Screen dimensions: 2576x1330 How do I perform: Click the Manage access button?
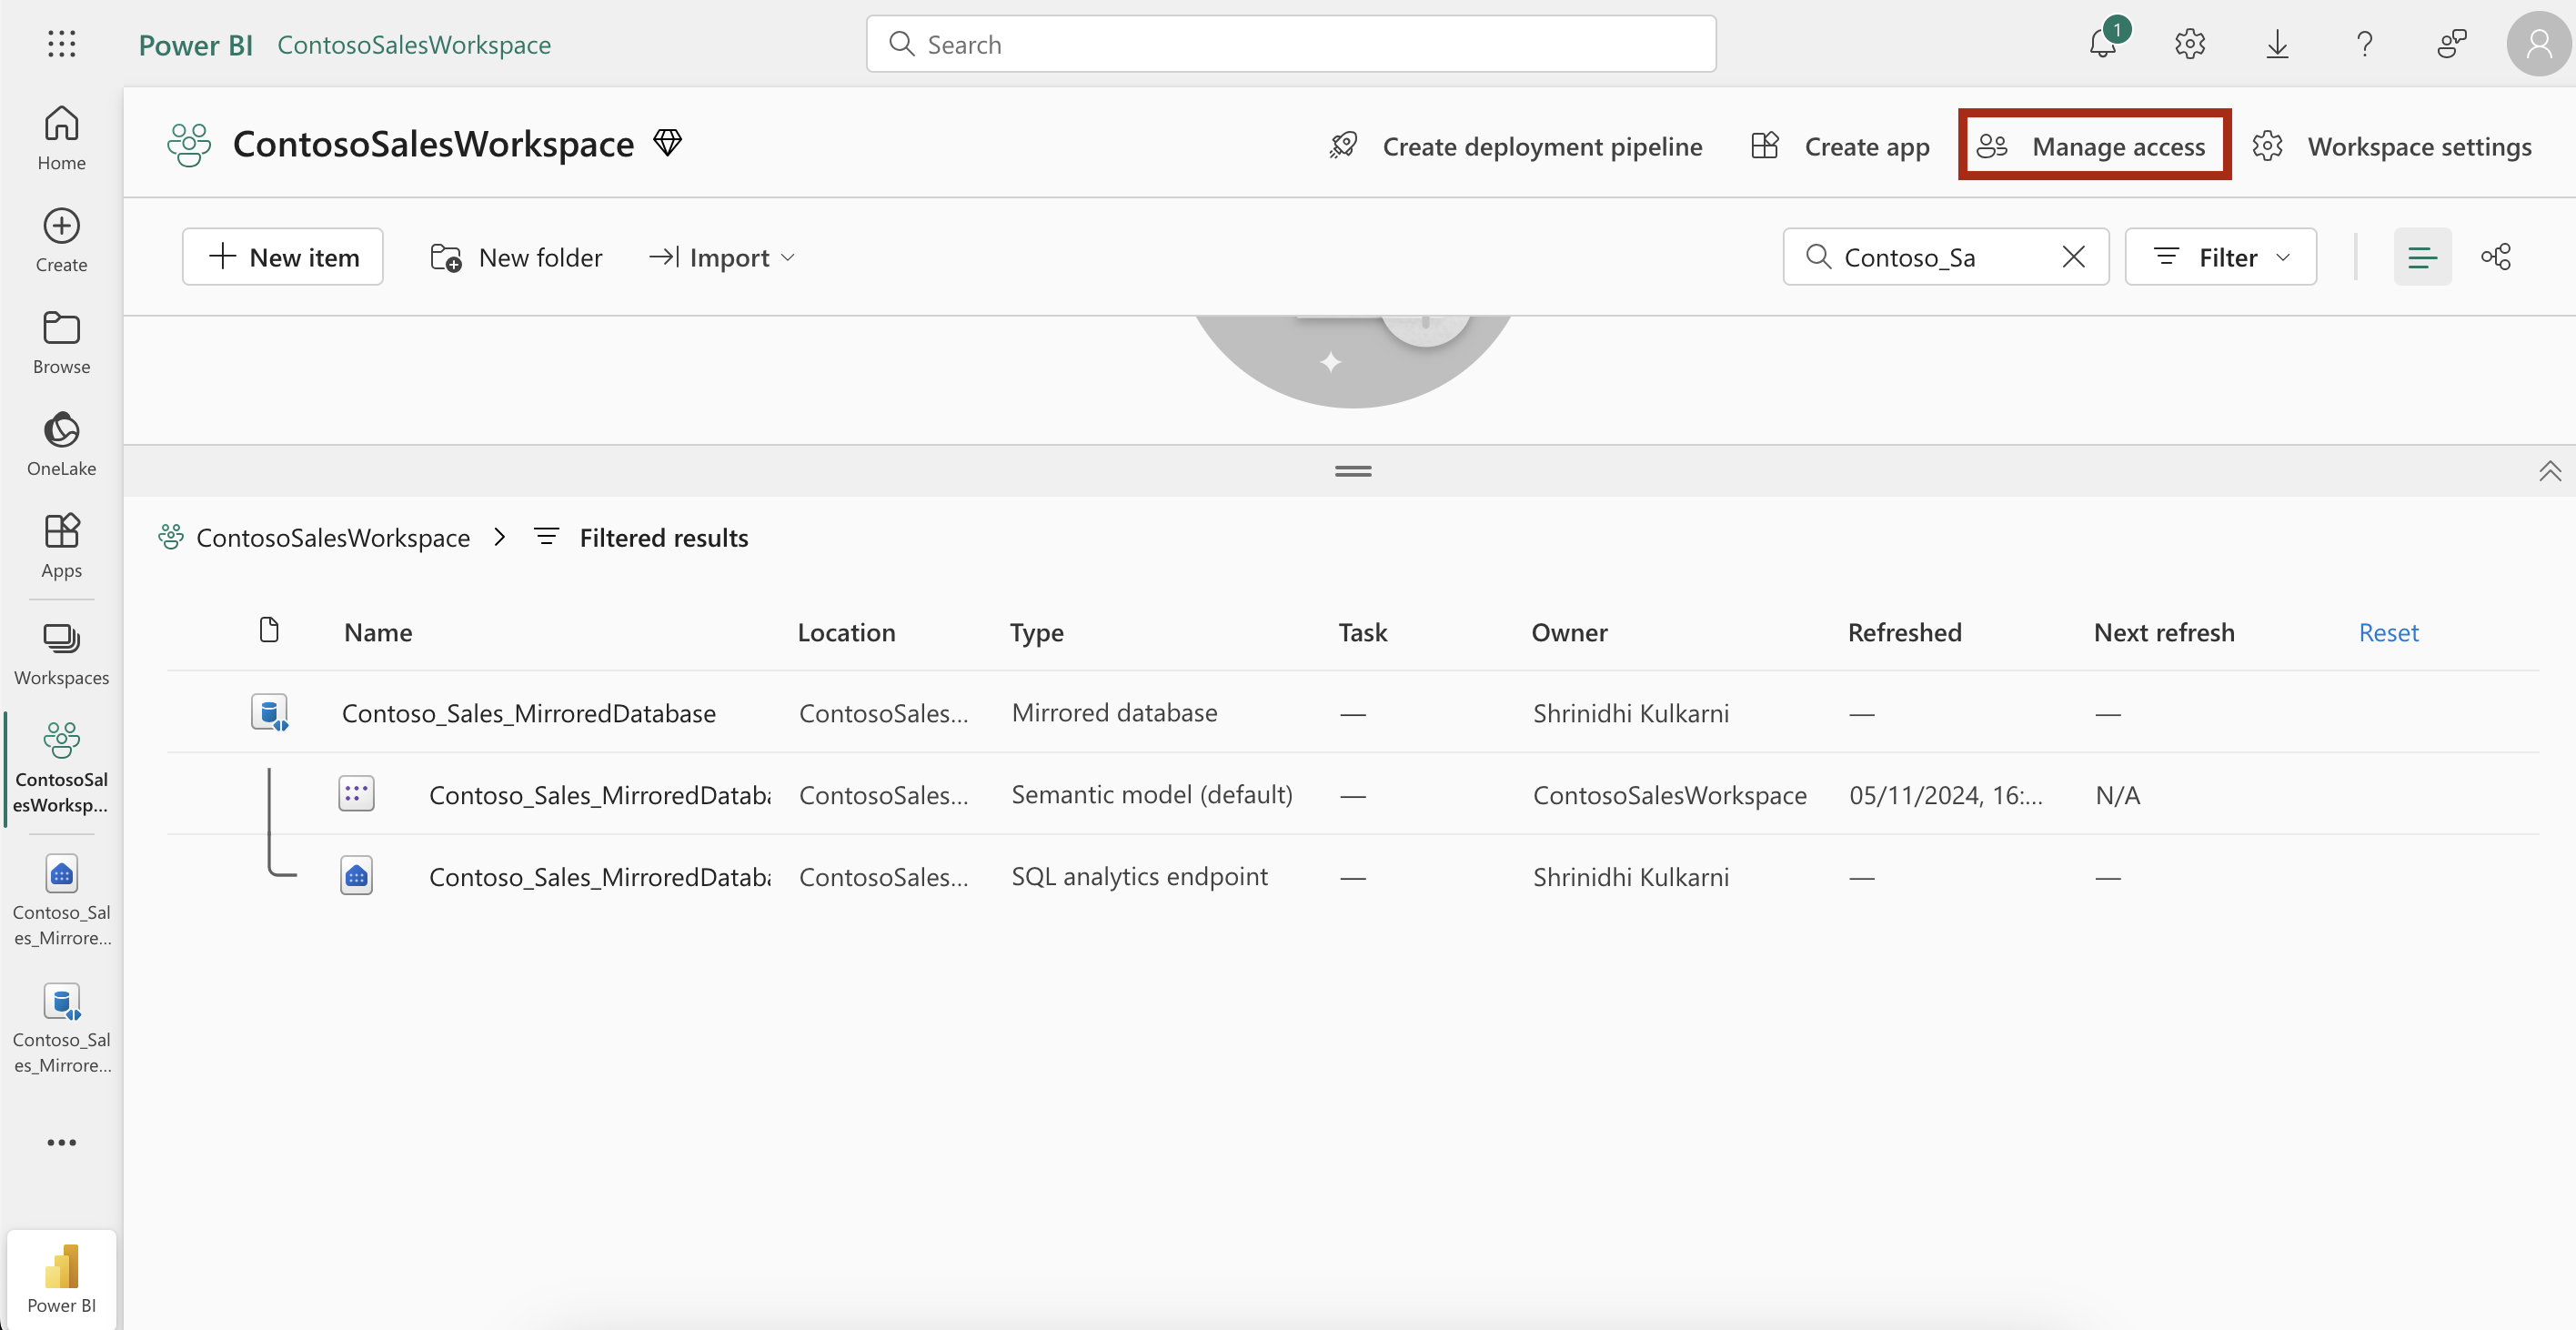click(2095, 145)
